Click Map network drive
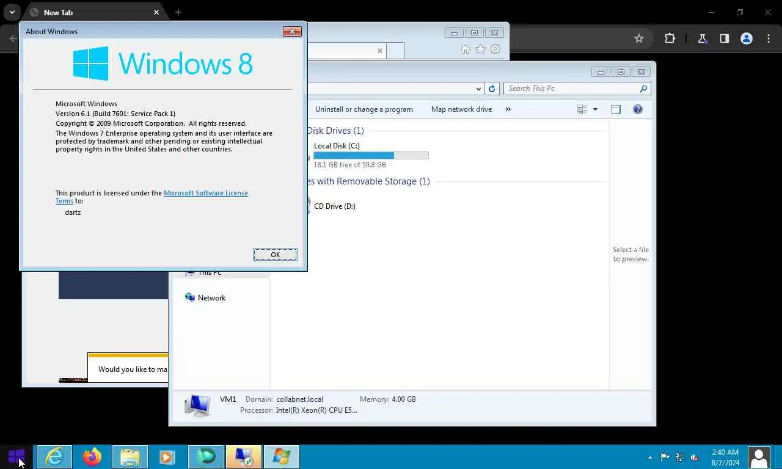The height and width of the screenshot is (469, 782). [x=461, y=109]
